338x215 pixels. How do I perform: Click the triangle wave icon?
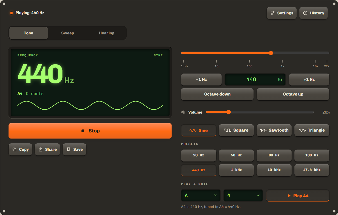(302, 130)
